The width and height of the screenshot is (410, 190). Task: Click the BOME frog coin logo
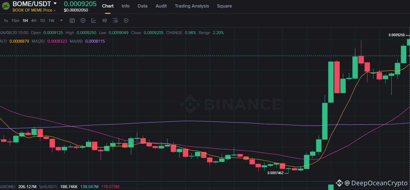coord(6,6)
